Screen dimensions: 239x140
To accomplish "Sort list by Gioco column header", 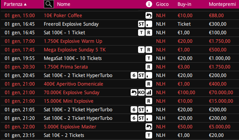I will click(x=162, y=4).
